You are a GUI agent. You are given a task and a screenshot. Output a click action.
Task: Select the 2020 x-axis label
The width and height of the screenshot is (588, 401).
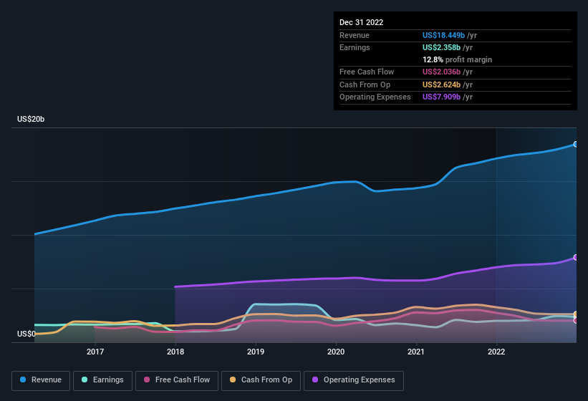tap(336, 352)
